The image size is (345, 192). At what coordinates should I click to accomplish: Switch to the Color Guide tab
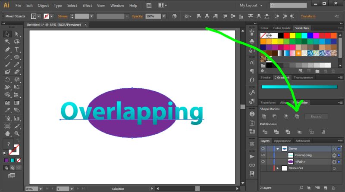point(282,28)
